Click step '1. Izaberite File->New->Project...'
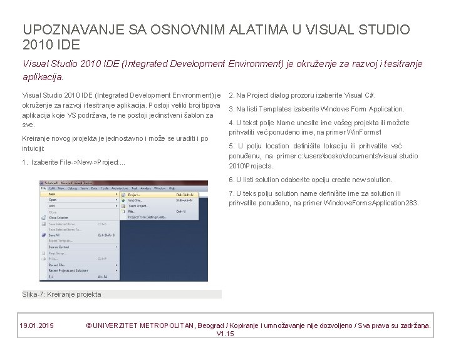 74,162
